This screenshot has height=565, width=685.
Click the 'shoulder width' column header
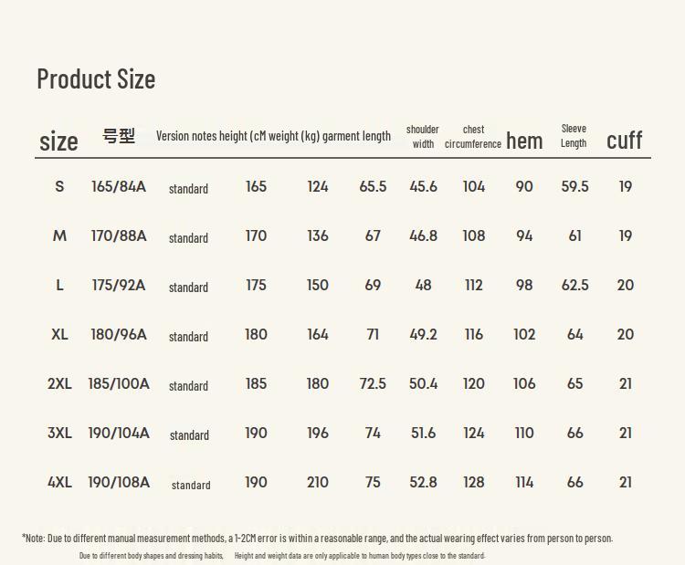[423, 137]
